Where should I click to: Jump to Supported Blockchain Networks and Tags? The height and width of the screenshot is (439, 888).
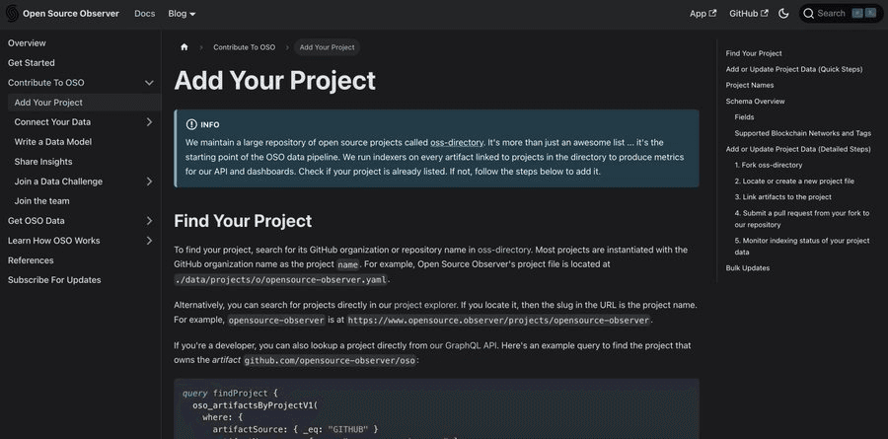pyautogui.click(x=803, y=134)
